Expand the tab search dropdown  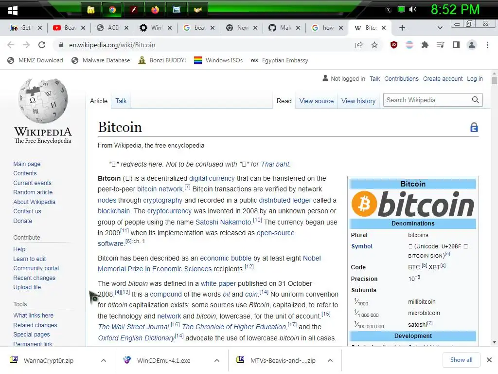point(440,28)
